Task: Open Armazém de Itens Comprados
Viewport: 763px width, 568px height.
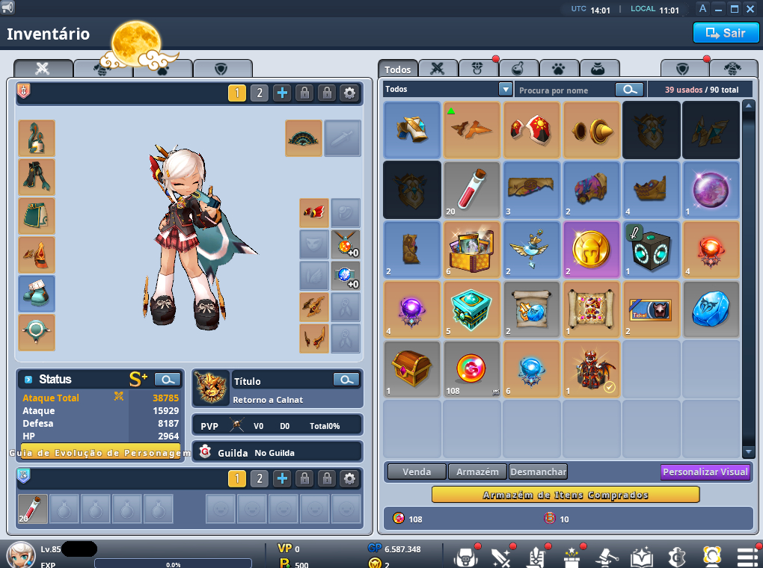Action: point(566,495)
